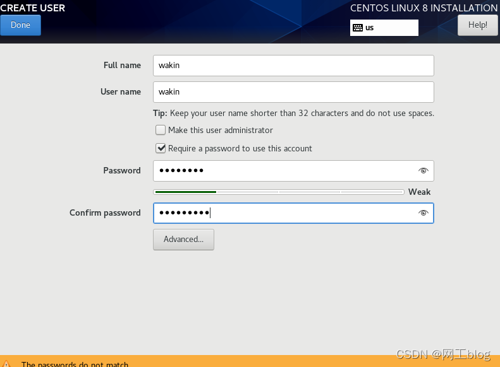Click the CENTOS LINUX 8 INSTALLATION title
Viewport: 500px width, 367px height.
pyautogui.click(x=424, y=8)
